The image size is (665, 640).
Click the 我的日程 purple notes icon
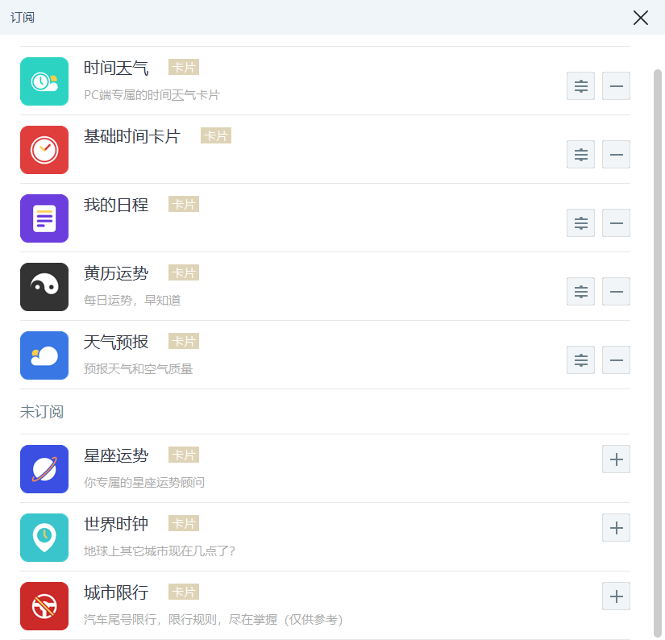44,218
